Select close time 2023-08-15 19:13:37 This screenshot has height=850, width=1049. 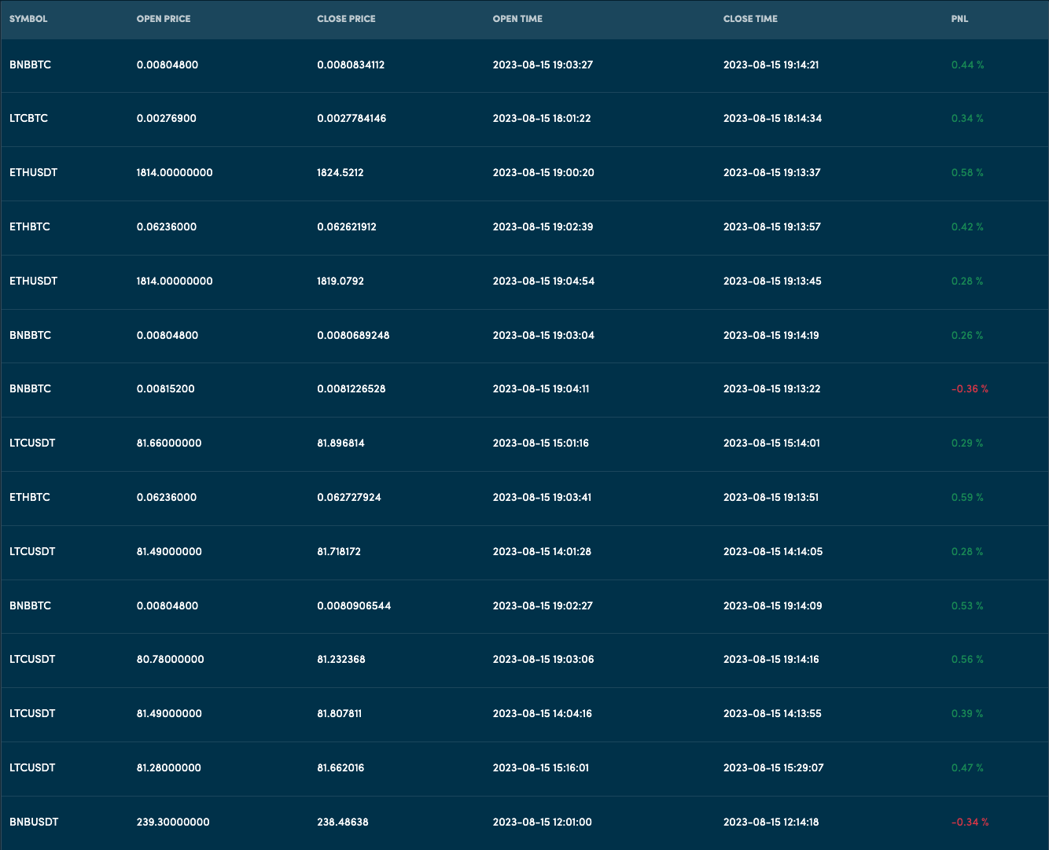tap(771, 173)
